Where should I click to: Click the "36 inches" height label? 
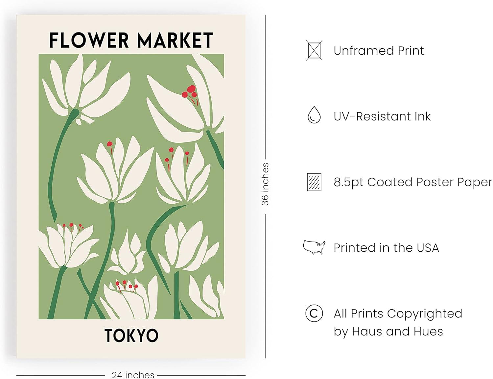point(265,184)
